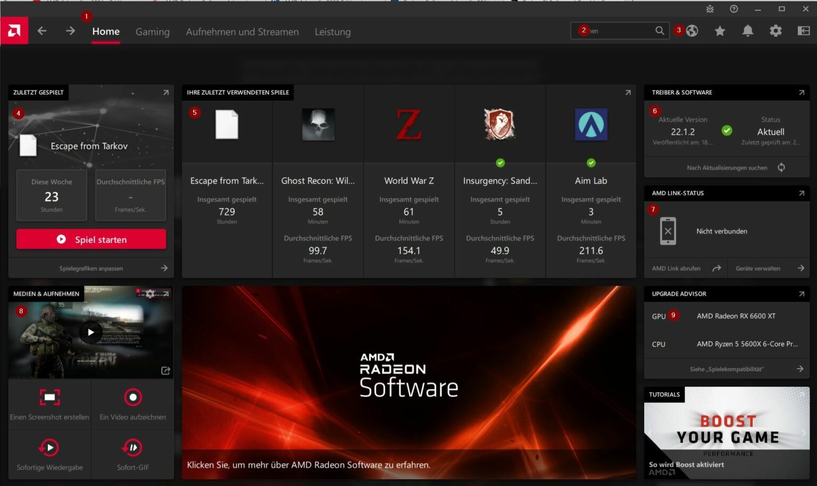The image size is (817, 486).
Task: Select 'Einen Screenshot erstellen' icon
Action: [x=49, y=397]
